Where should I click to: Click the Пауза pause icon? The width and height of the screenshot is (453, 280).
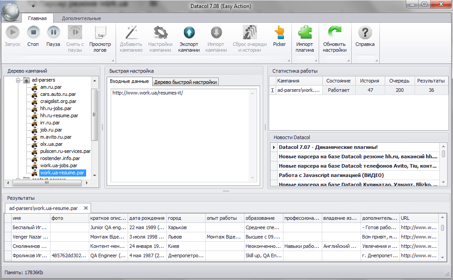(x=54, y=33)
